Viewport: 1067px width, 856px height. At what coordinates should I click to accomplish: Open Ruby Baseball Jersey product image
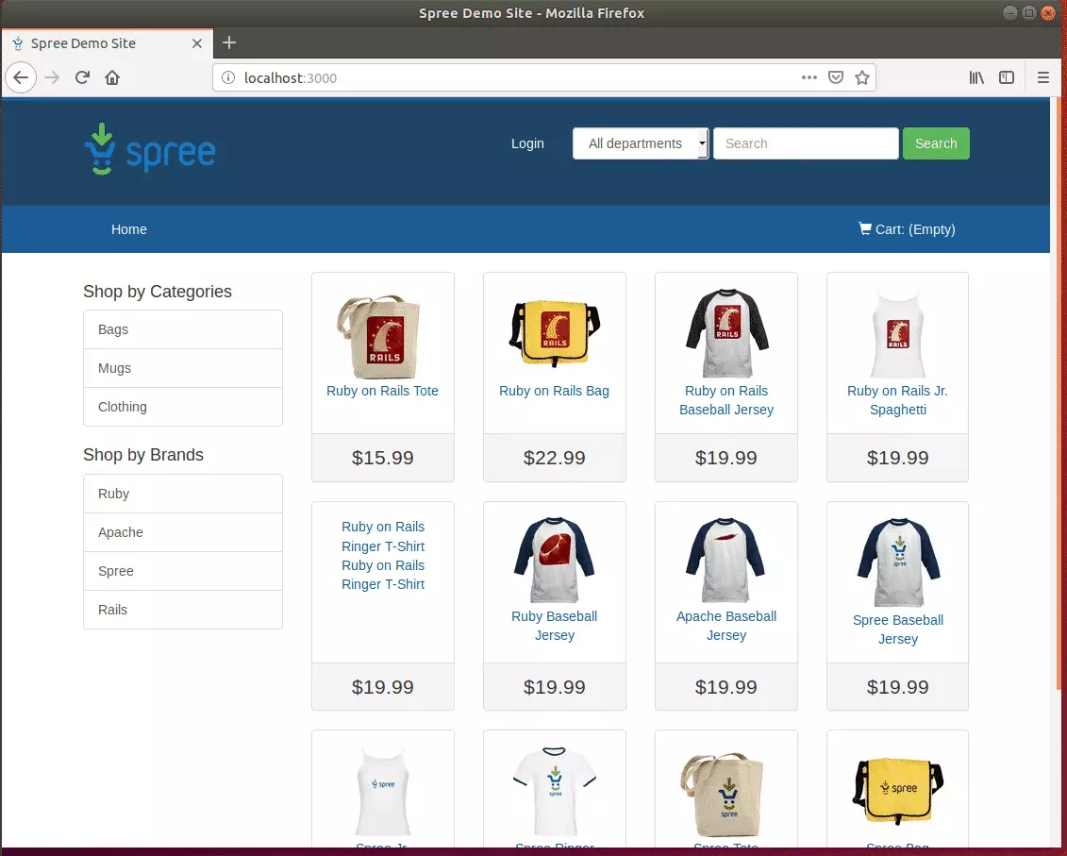[x=554, y=560]
